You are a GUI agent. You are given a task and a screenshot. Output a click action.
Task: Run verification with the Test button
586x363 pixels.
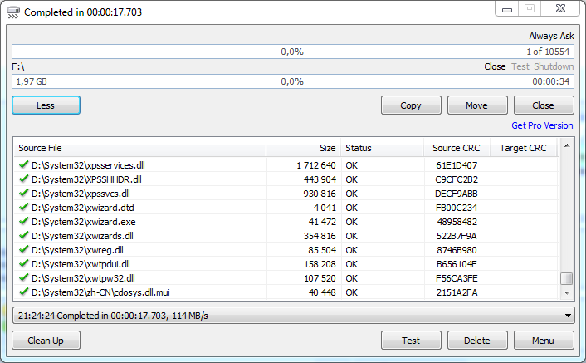(411, 341)
